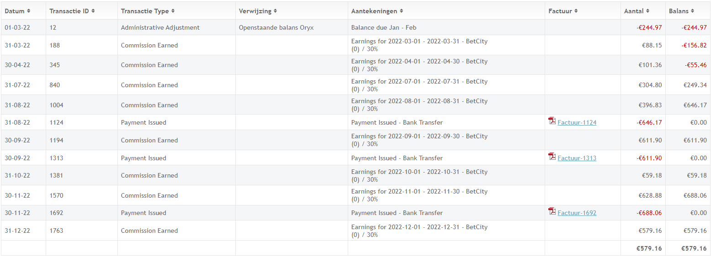This screenshot has height=257, width=711.
Task: Sort by Aantekeningen arrows icon
Action: tap(401, 11)
